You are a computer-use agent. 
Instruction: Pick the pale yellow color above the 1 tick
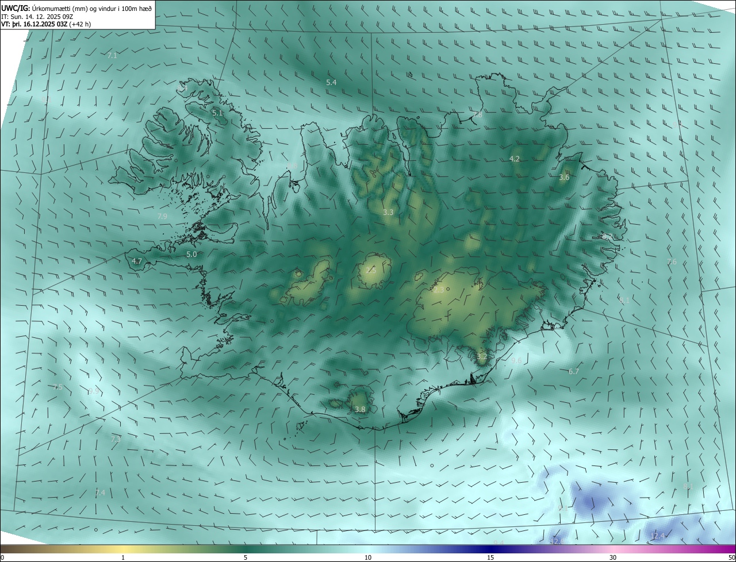[x=123, y=549]
